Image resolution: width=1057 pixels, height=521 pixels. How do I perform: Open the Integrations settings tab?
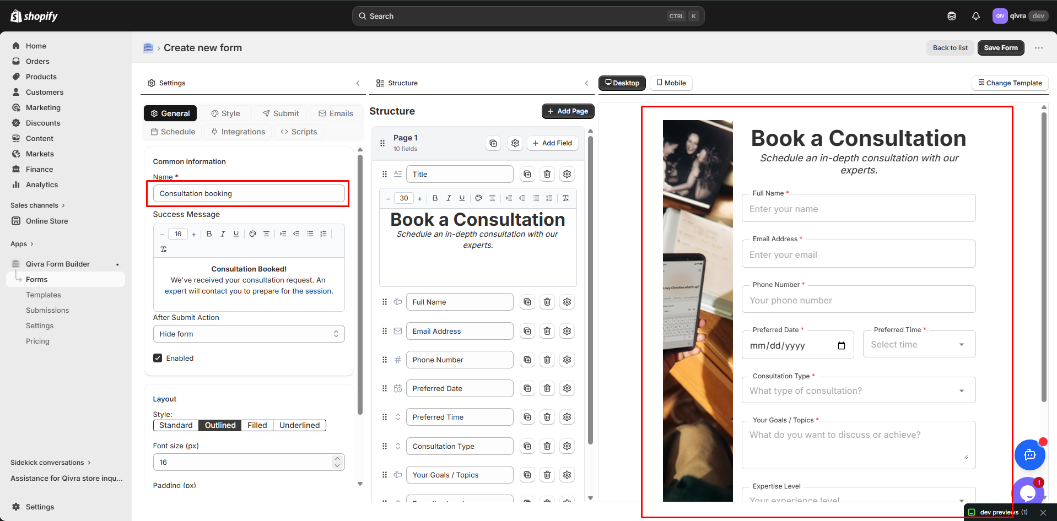pos(238,132)
